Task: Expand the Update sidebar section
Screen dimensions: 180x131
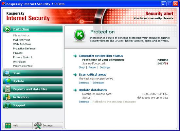Action: (33, 81)
